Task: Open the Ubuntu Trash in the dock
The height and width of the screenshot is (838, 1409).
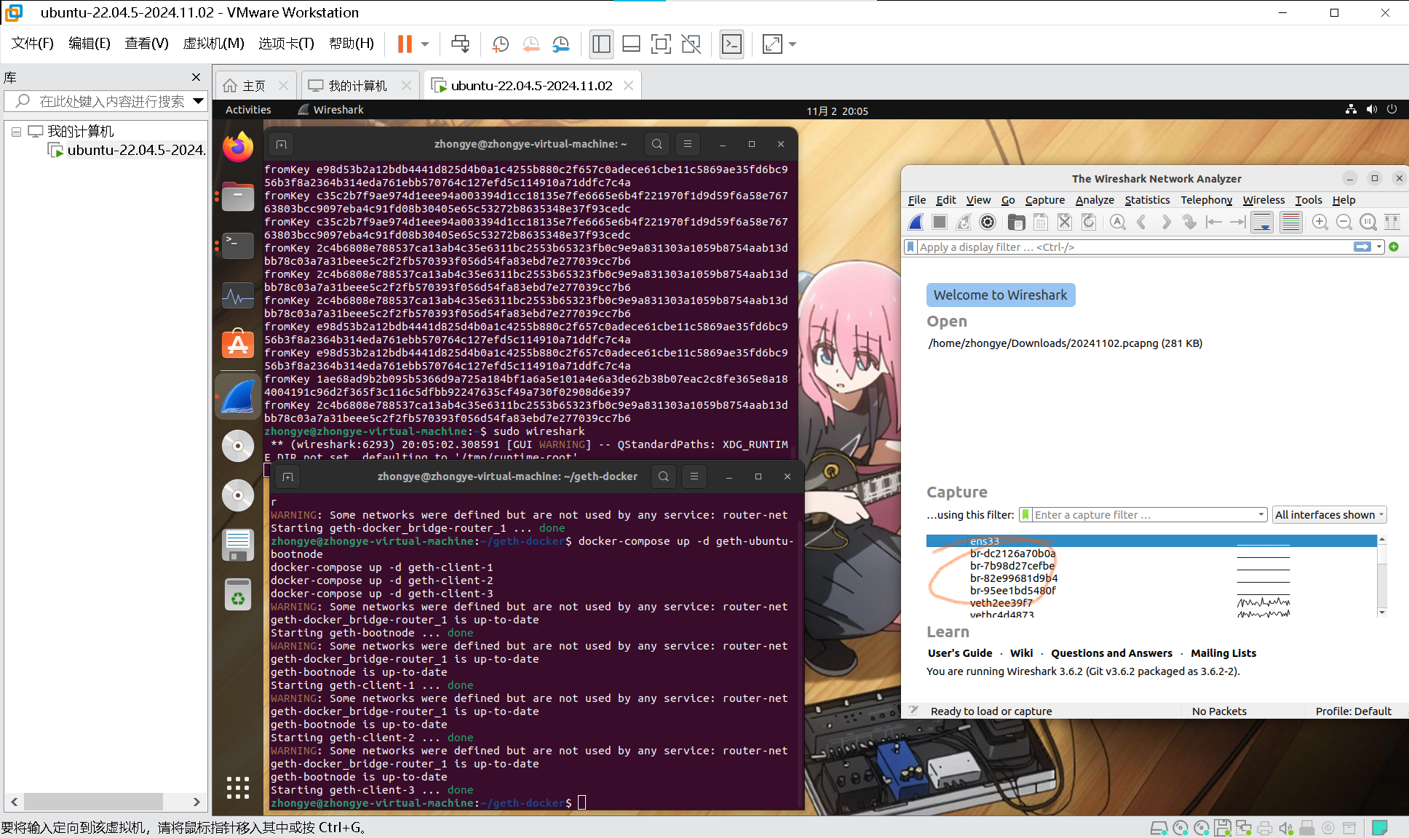Action: click(x=238, y=595)
